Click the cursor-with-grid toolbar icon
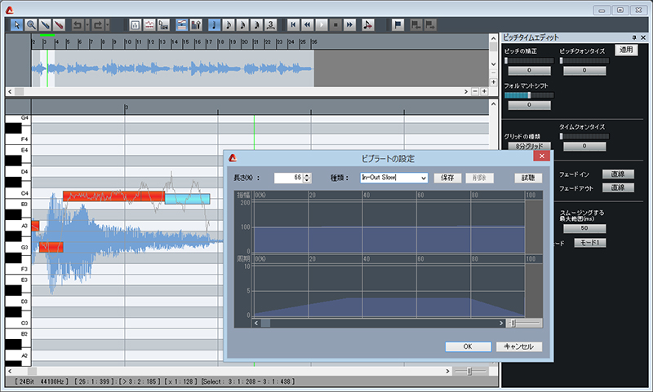 (x=163, y=25)
